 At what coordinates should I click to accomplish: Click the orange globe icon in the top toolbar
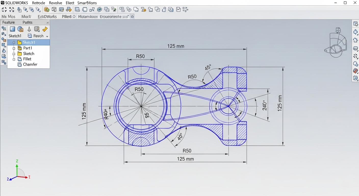pos(47,10)
